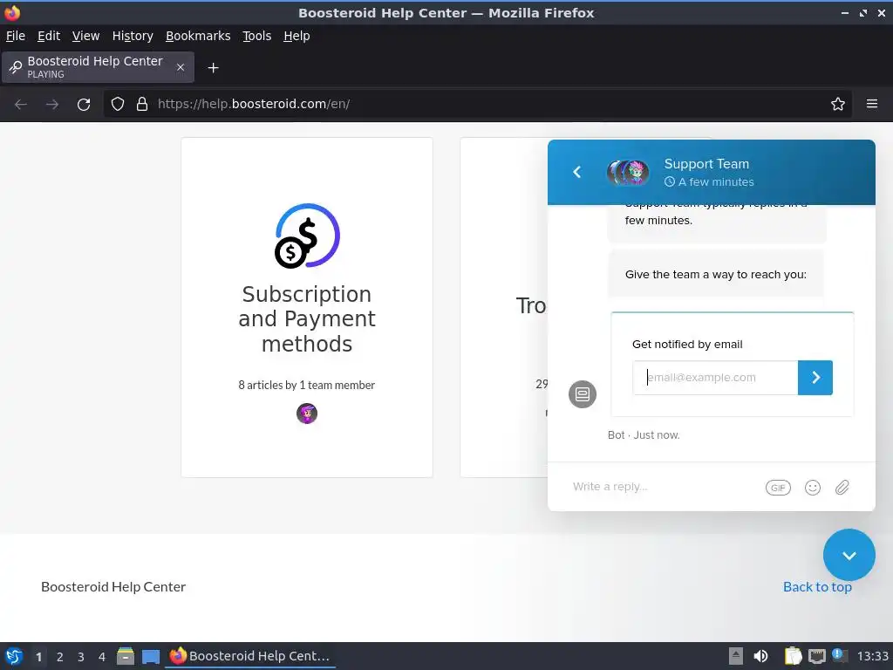The width and height of the screenshot is (893, 670).
Task: Bookmark this page with the star icon
Action: pos(838,105)
